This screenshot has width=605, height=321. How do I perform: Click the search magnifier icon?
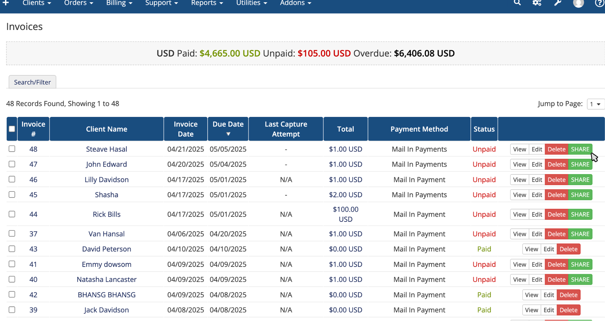[517, 3]
